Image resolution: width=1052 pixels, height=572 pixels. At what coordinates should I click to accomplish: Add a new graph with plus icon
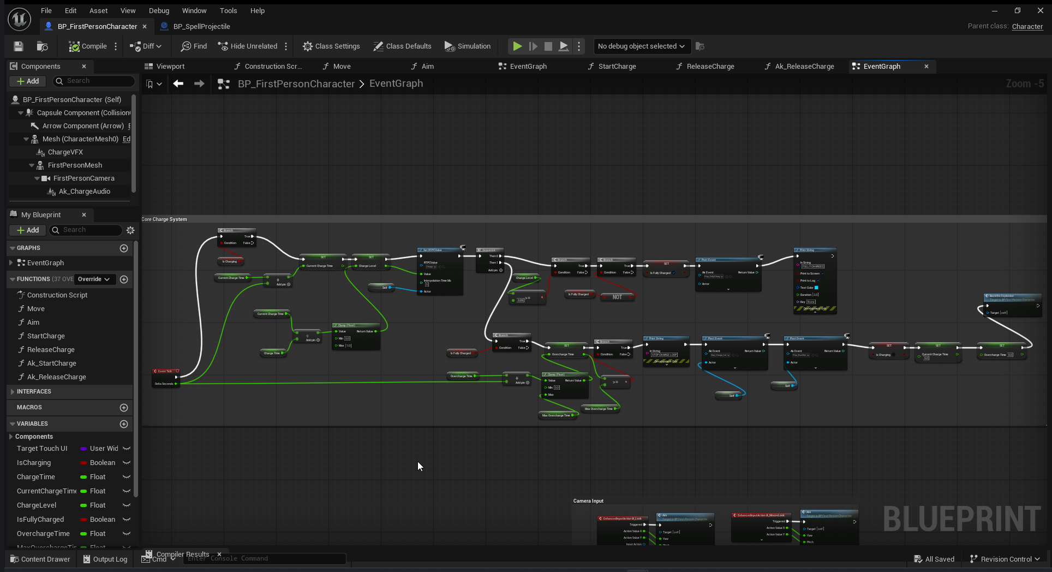point(124,248)
